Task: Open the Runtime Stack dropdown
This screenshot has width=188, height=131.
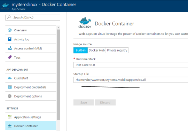Action: tap(131, 65)
